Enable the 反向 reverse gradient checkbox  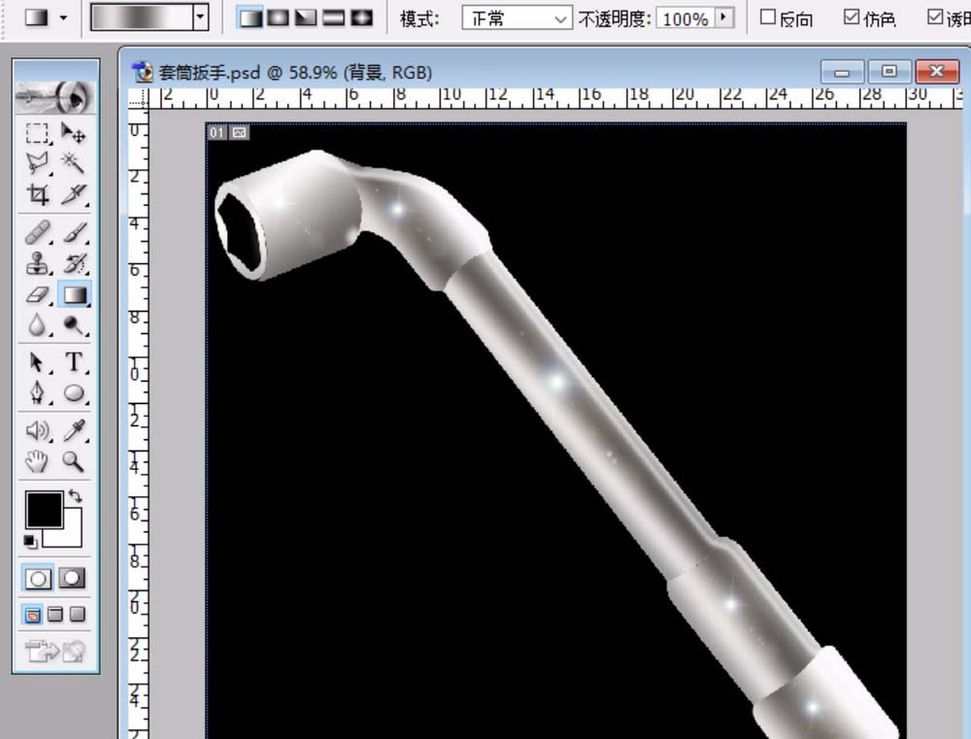point(766,17)
